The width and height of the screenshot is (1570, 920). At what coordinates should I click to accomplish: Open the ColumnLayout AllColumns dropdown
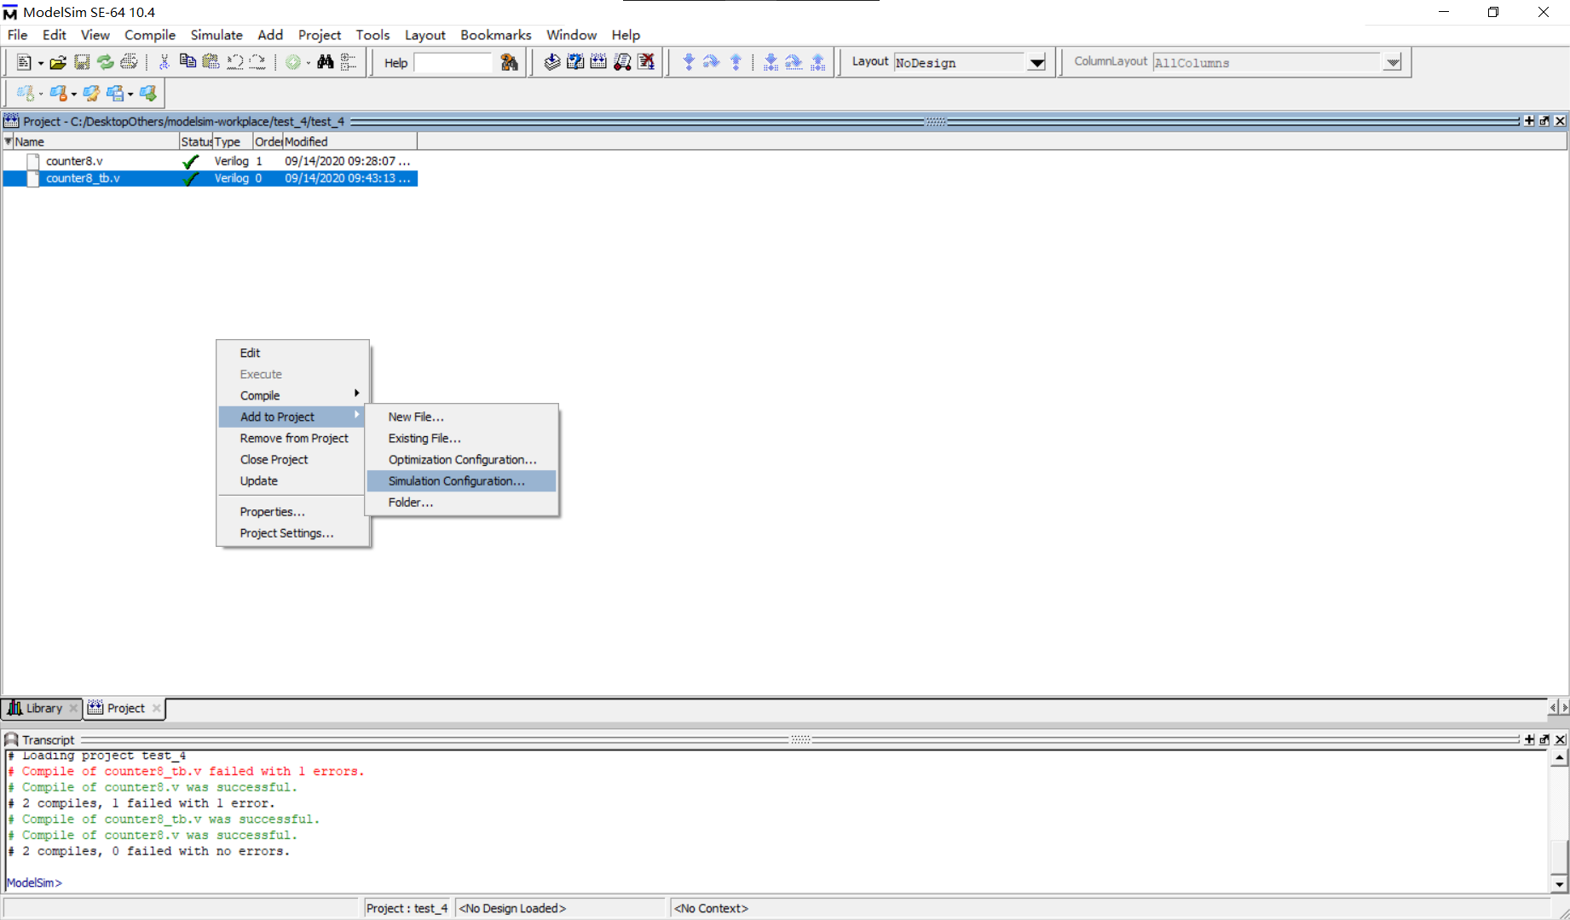click(1392, 63)
